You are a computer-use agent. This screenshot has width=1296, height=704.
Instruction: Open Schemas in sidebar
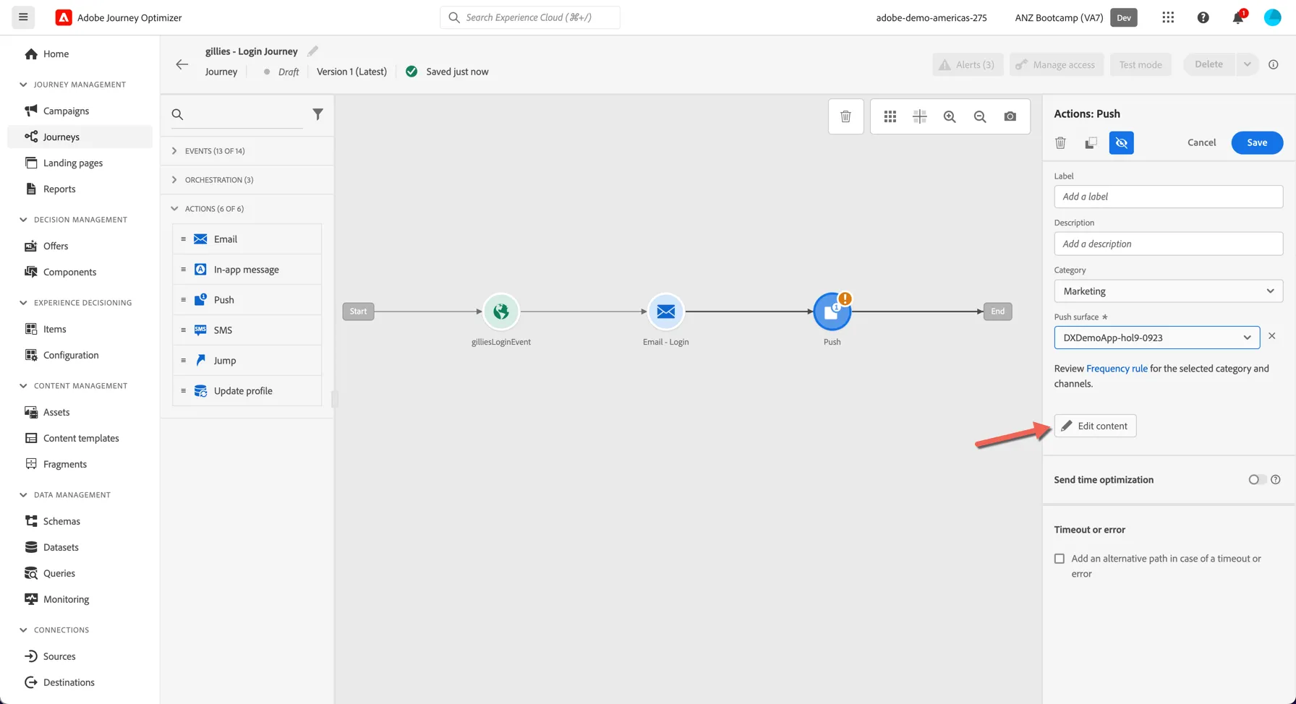coord(80,521)
